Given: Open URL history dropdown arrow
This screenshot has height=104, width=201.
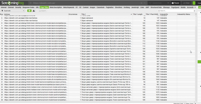Looking at the screenshot, I should click(x=145, y=3).
